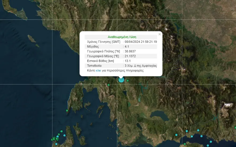This screenshot has width=236, height=147.
Task: Close the earthquake info popup
Action: pos(160,34)
